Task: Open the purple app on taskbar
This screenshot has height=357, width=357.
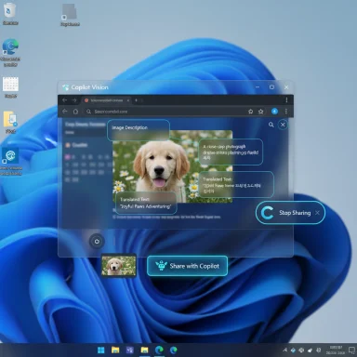Action: pyautogui.click(x=130, y=350)
